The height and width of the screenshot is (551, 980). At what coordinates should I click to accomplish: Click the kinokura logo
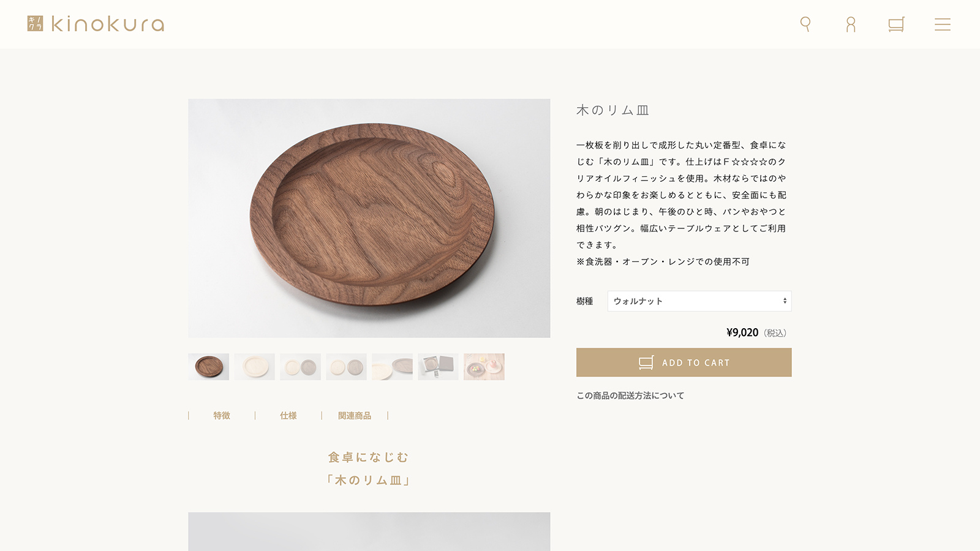(96, 24)
